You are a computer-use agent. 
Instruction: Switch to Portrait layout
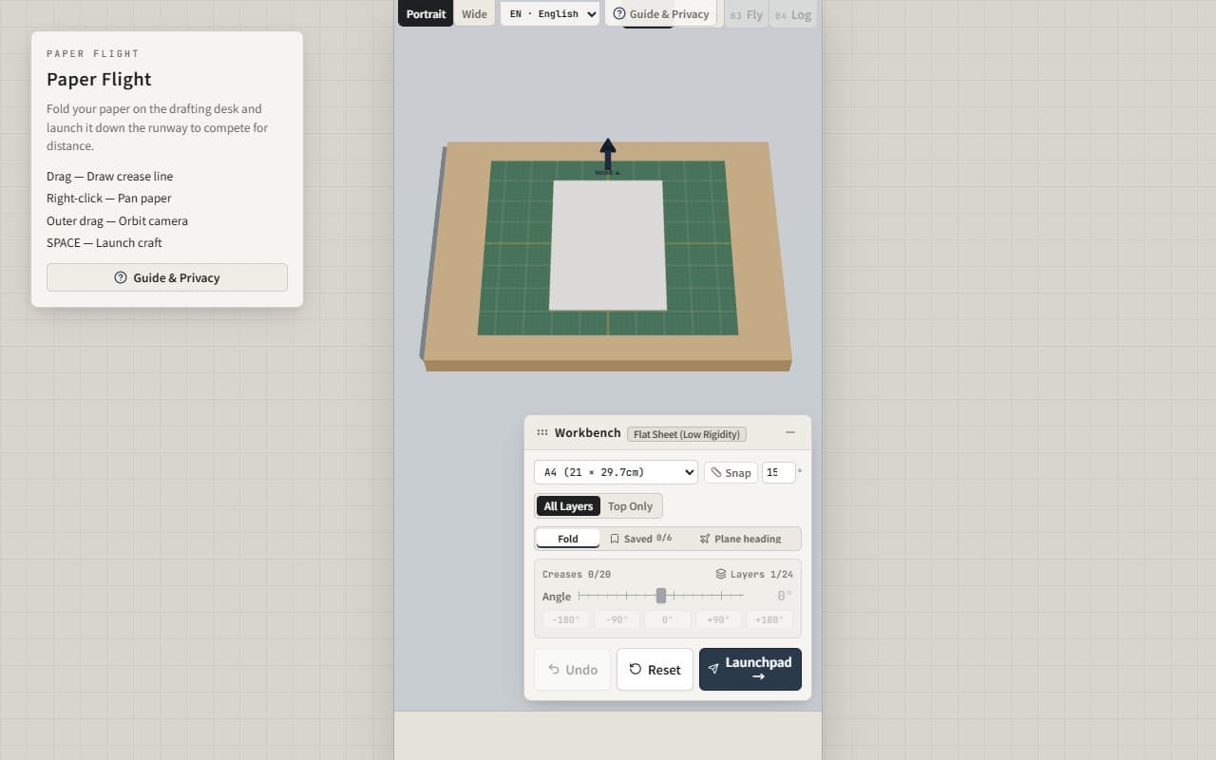tap(426, 13)
